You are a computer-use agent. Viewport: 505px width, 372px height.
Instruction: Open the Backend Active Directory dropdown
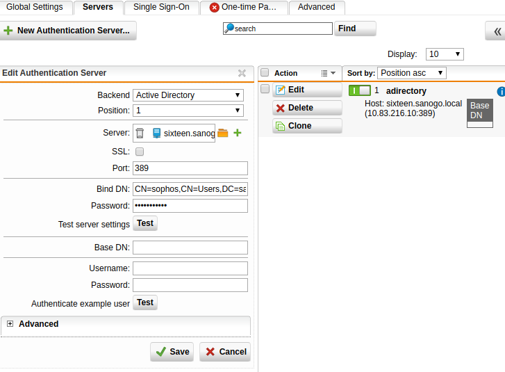click(188, 95)
